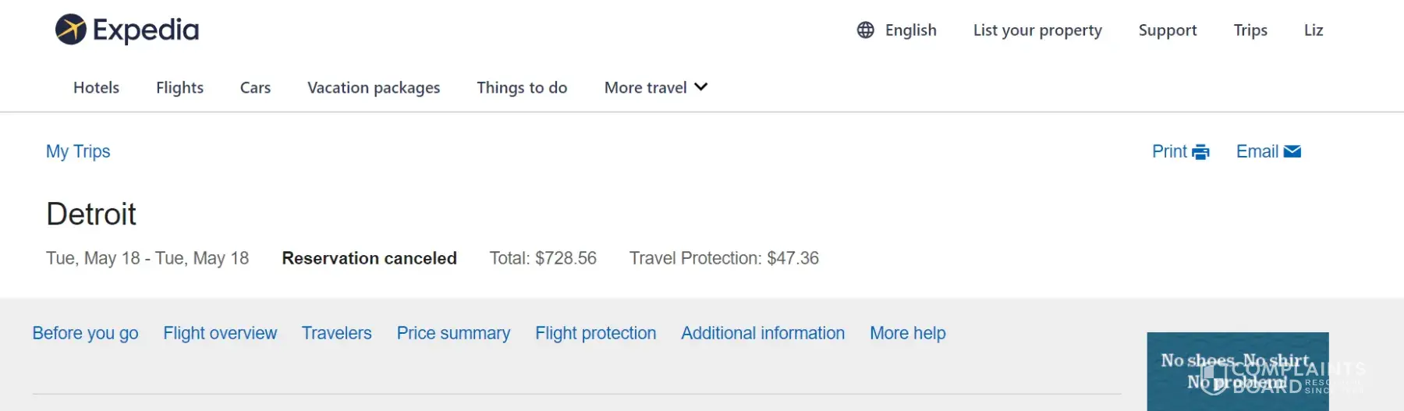The width and height of the screenshot is (1404, 411).
Task: Expand the More travel dropdown chevron
Action: click(x=700, y=87)
